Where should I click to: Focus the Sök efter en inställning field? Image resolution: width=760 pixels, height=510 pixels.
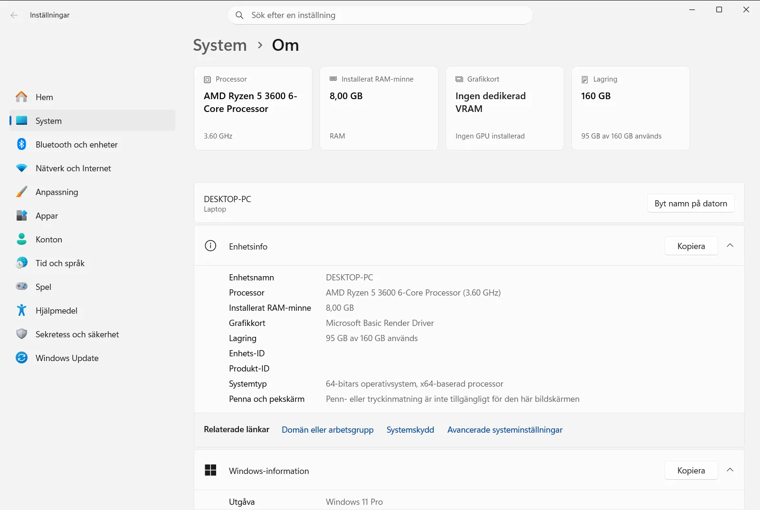[380, 15]
